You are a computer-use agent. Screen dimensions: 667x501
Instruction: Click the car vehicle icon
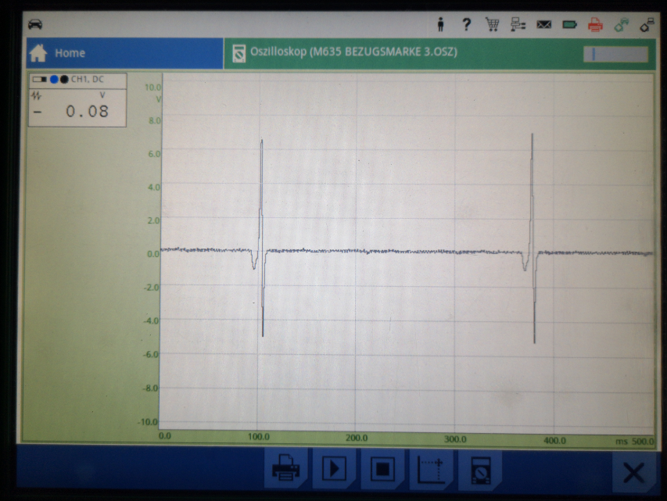coord(35,24)
